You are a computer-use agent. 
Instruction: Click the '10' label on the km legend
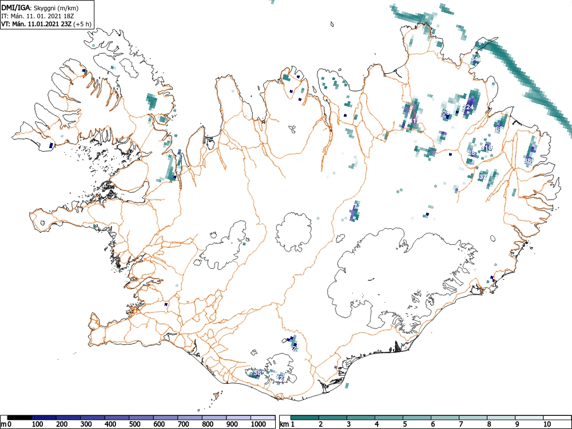coord(546,424)
